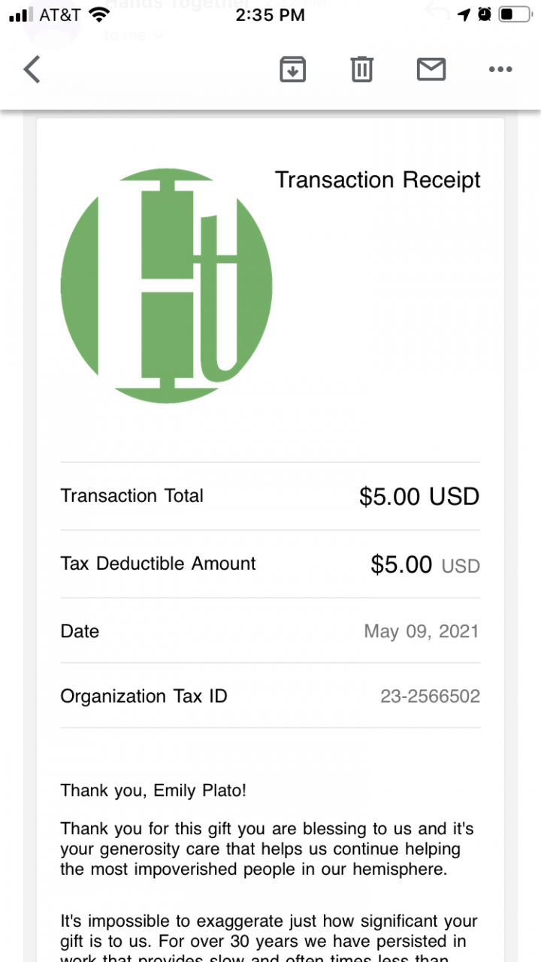Open the three-dot more options menu

(x=500, y=69)
